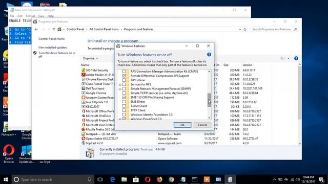Expand the Services for NFS node
This screenshot has height=184, width=328.
click(120, 84)
